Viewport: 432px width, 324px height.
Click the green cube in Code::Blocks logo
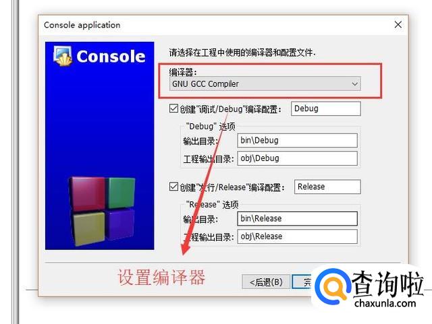pyautogui.click(x=122, y=193)
